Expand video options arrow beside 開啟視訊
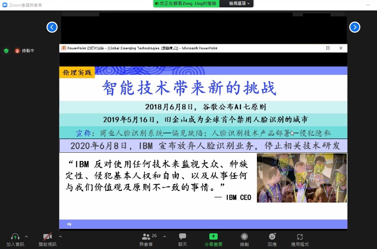This screenshot has height=249, width=377. click(x=60, y=236)
